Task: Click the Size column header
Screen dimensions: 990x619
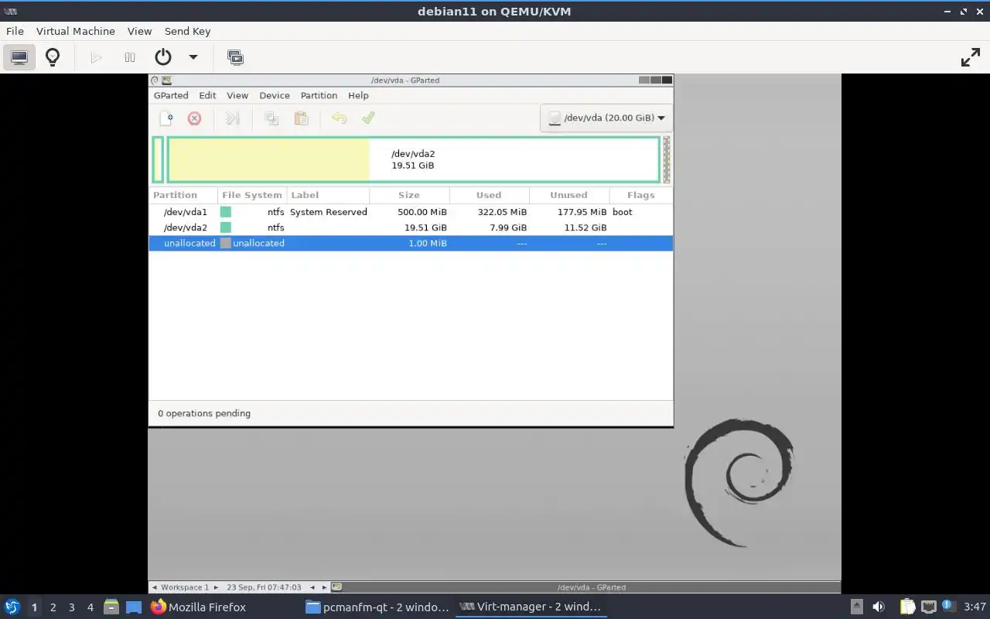Action: (409, 195)
